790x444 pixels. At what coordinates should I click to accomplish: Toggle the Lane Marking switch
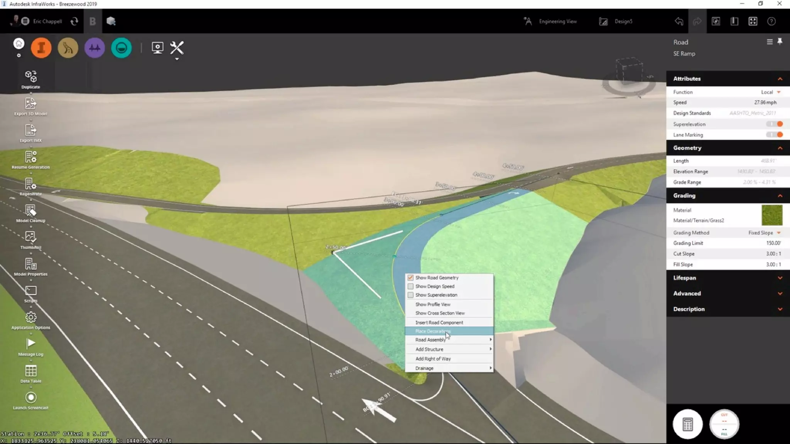click(775, 135)
